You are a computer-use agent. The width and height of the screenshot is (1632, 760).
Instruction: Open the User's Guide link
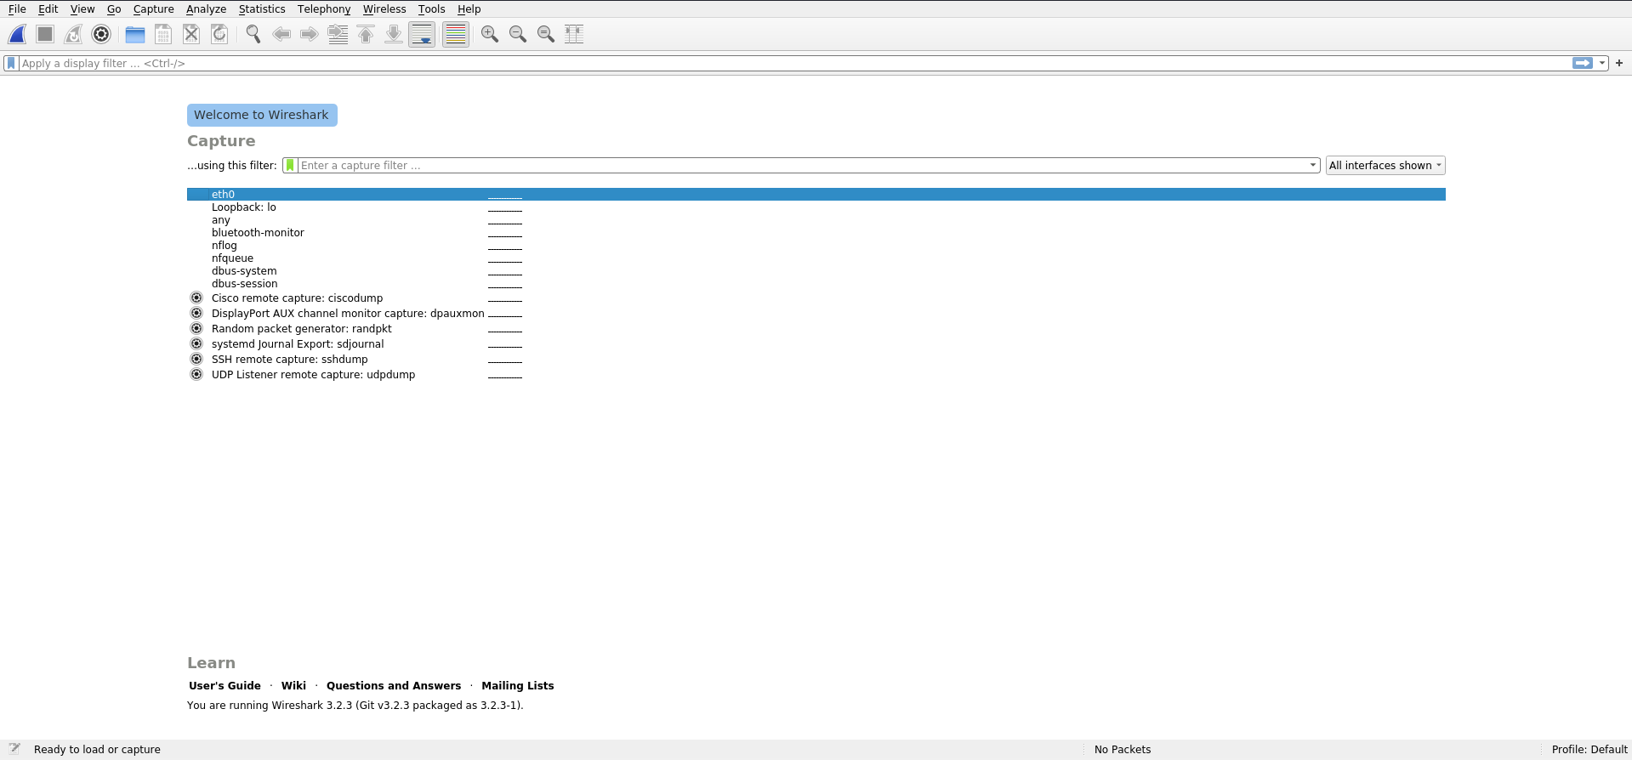tap(225, 686)
